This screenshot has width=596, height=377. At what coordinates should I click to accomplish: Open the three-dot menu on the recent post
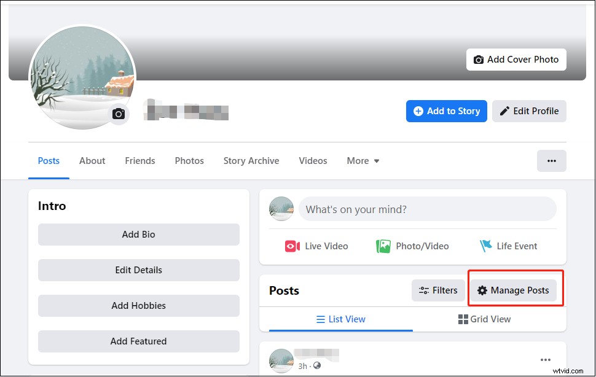pyautogui.click(x=545, y=360)
